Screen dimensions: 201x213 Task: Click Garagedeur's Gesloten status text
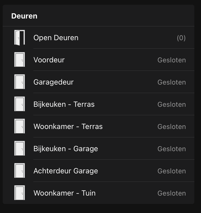point(172,82)
